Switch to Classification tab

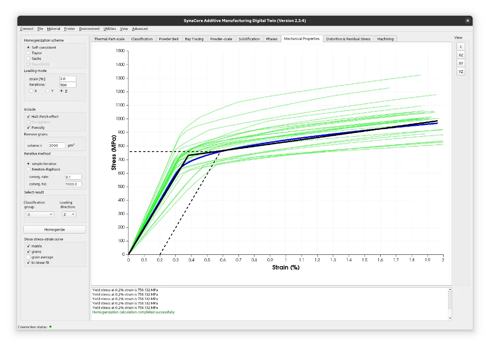coord(142,39)
